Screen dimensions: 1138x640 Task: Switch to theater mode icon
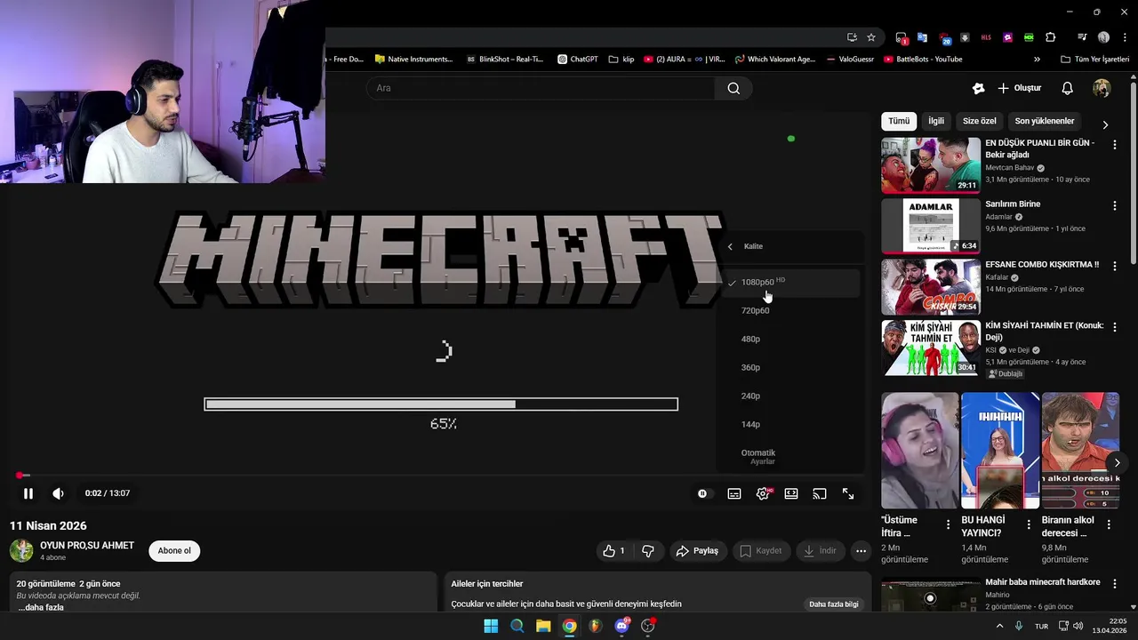(x=791, y=493)
